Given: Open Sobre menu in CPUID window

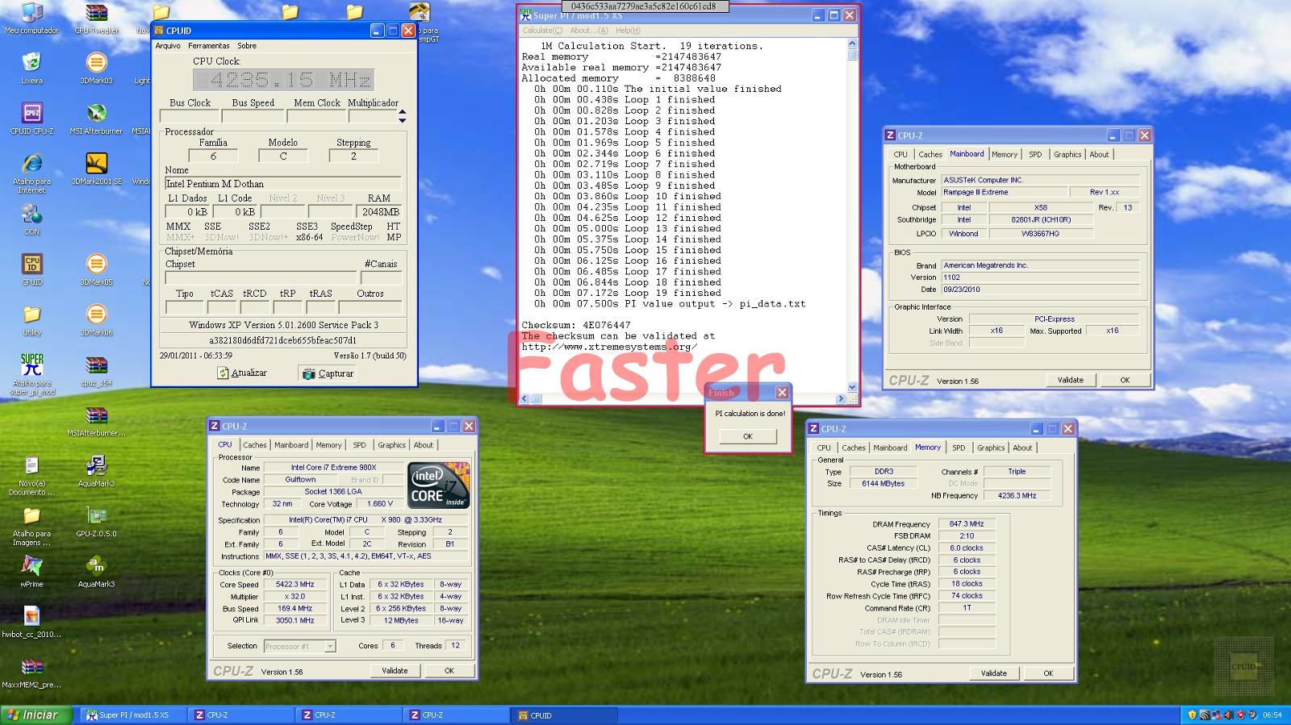Looking at the screenshot, I should tap(247, 46).
